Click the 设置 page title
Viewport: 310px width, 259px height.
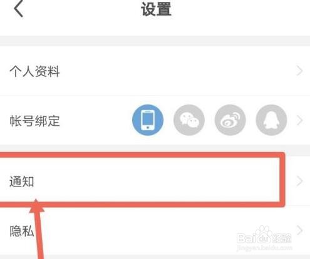click(156, 9)
